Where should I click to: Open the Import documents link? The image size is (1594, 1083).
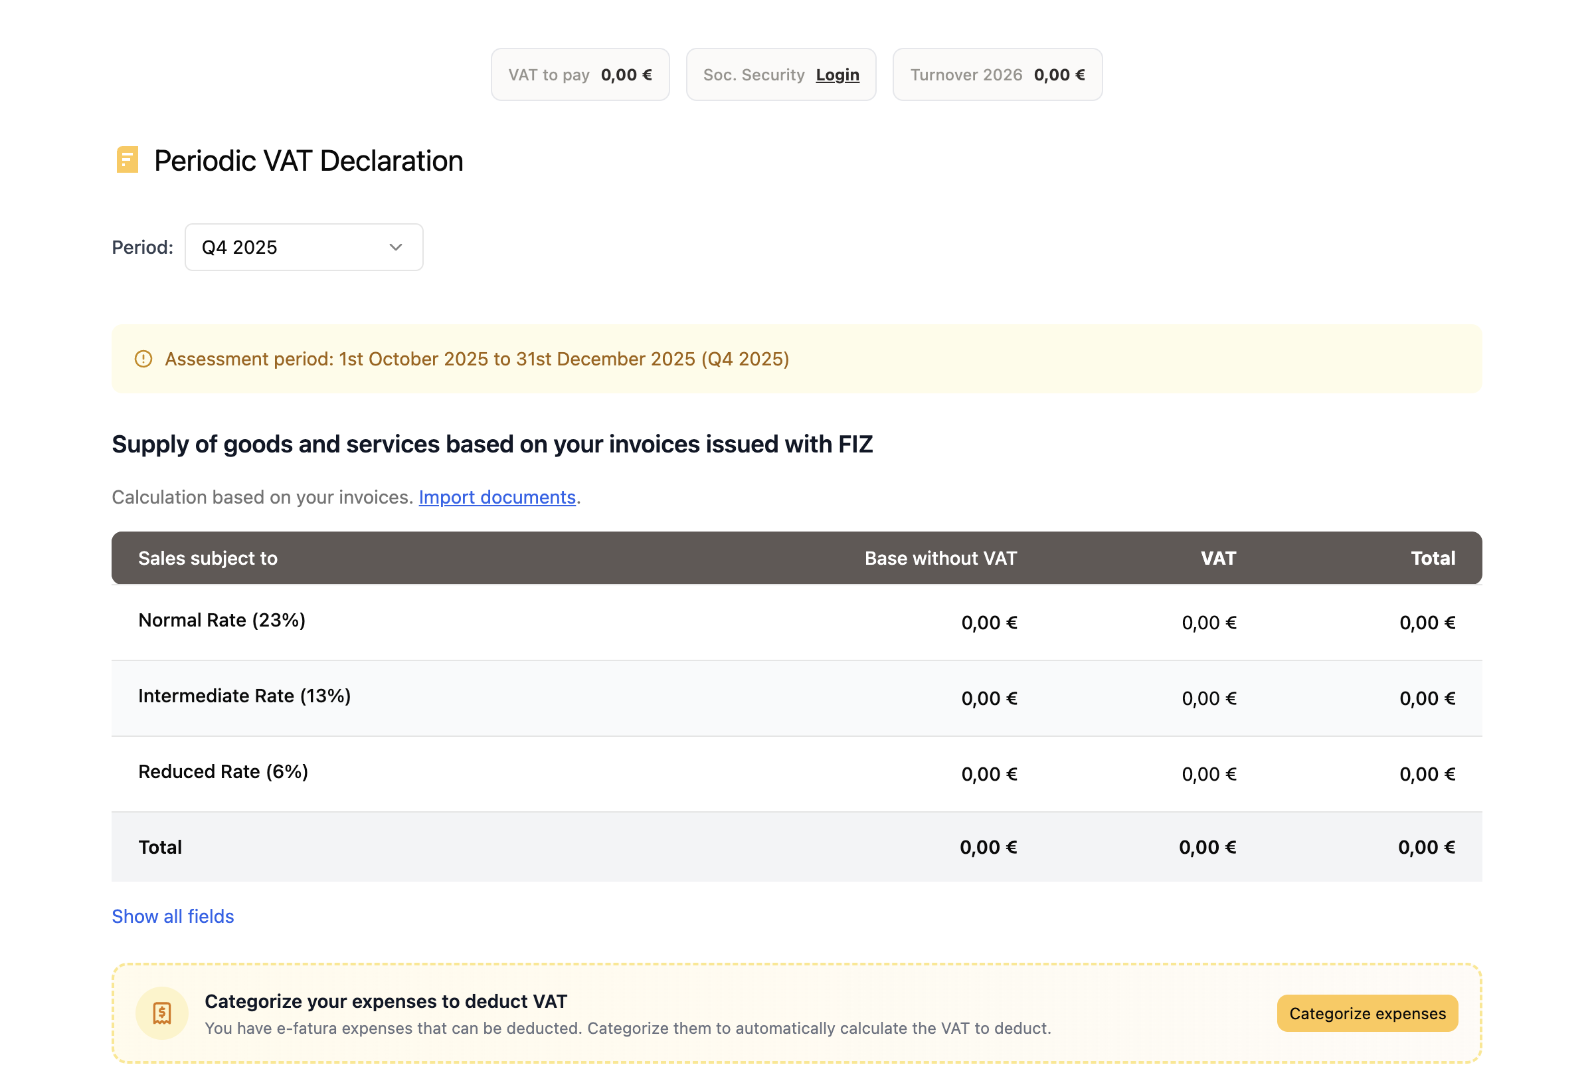point(497,497)
